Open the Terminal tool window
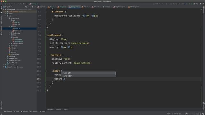This screenshot has width=205, height=115. click(24, 112)
